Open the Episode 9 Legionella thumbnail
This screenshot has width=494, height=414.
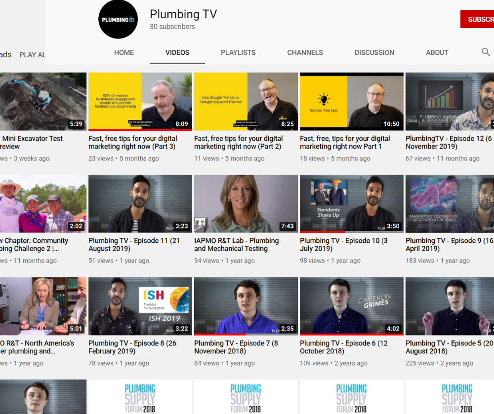tap(450, 203)
